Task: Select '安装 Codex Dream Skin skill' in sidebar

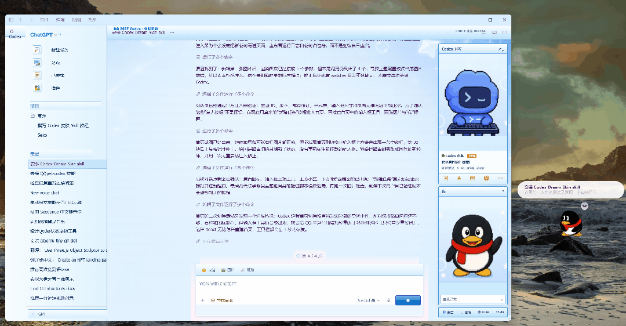Action: click(67, 164)
